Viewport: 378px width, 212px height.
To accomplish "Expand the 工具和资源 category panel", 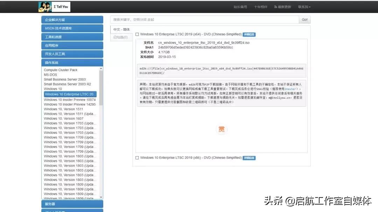I will [x=72, y=37].
